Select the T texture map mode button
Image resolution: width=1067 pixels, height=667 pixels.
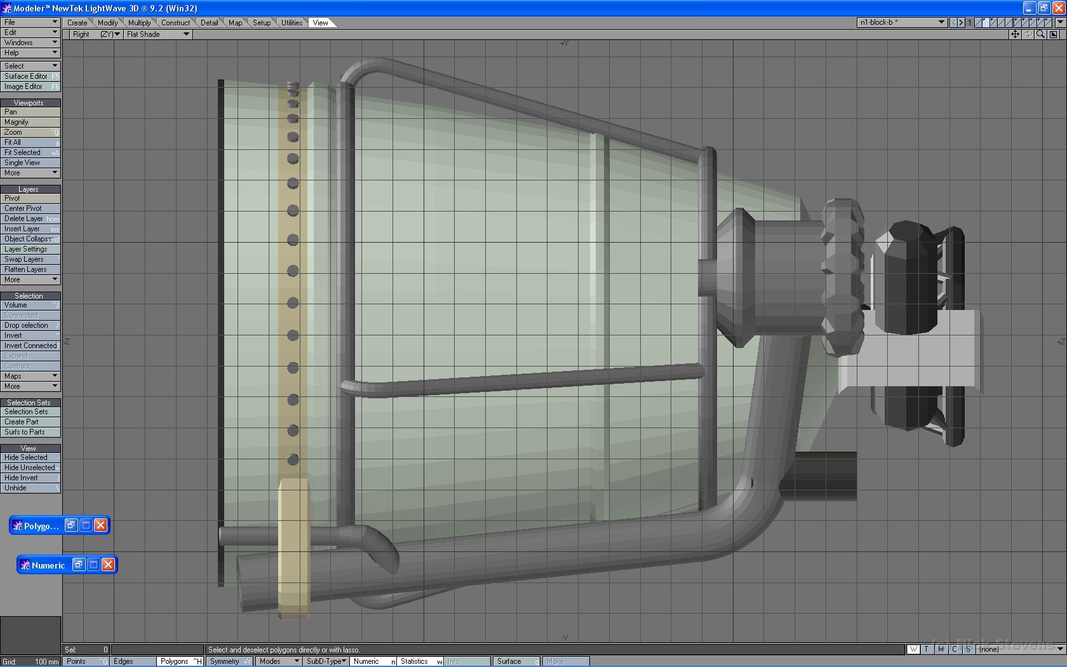tap(927, 649)
